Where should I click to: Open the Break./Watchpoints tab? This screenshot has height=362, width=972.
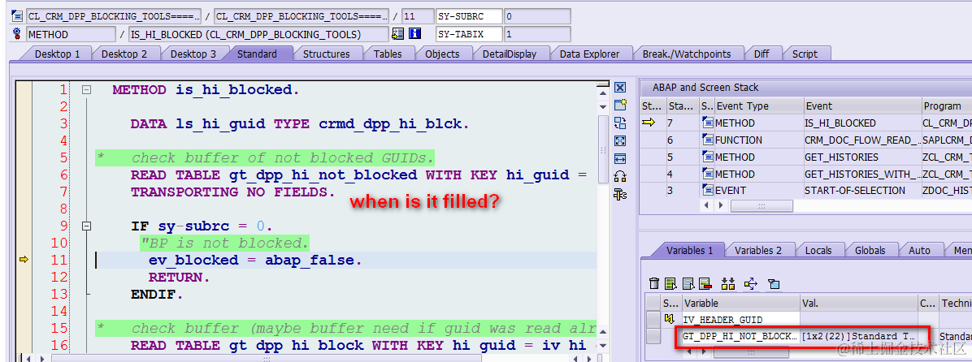click(686, 54)
